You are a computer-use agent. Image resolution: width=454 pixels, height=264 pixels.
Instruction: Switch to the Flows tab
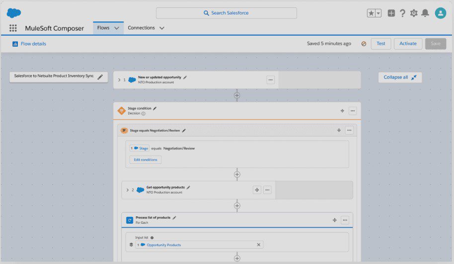[x=103, y=28]
